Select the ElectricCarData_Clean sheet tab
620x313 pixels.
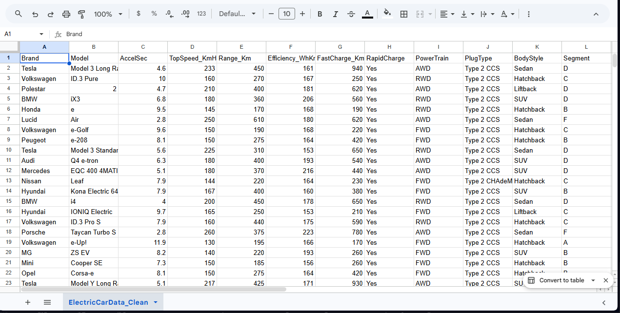(108, 302)
